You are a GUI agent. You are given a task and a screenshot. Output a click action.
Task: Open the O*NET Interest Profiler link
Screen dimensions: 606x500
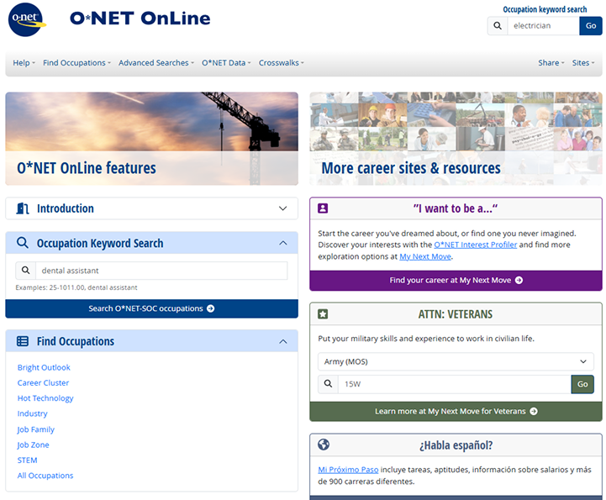click(x=476, y=245)
